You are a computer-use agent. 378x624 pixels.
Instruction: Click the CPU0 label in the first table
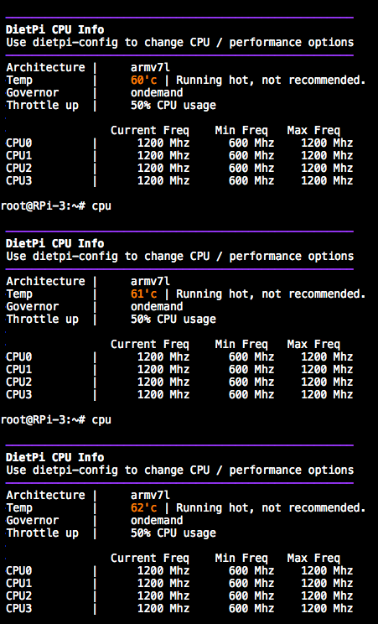(x=18, y=143)
